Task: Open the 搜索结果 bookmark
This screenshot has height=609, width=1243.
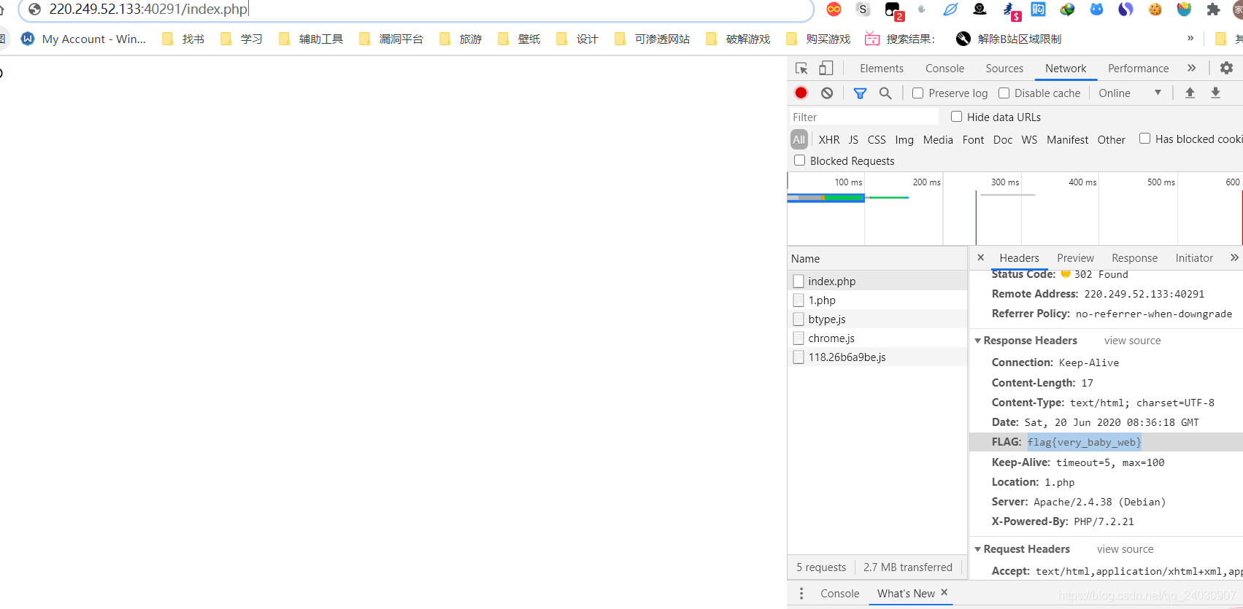Action: click(x=899, y=39)
